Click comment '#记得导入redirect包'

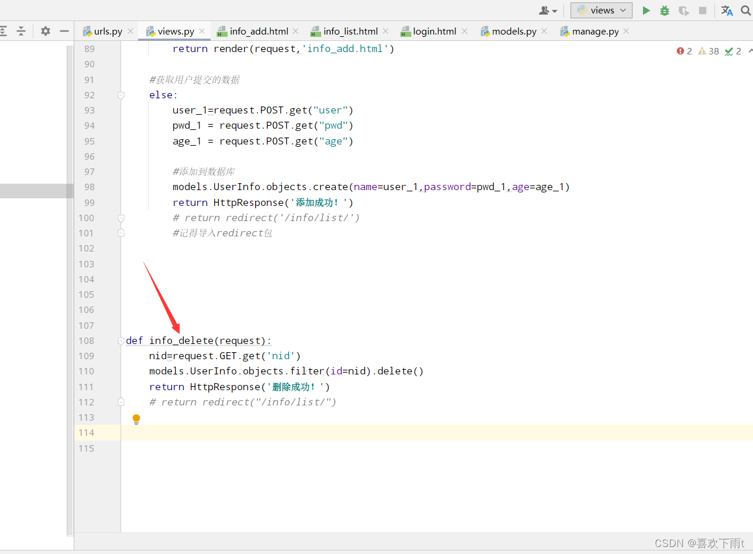tap(222, 233)
